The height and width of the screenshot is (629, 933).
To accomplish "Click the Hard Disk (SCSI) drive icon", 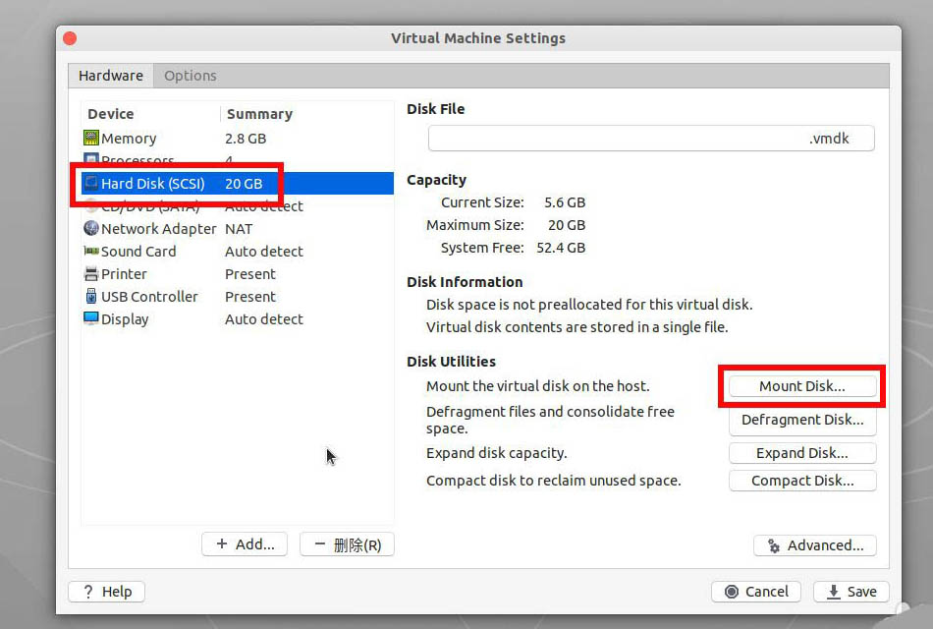I will point(91,183).
